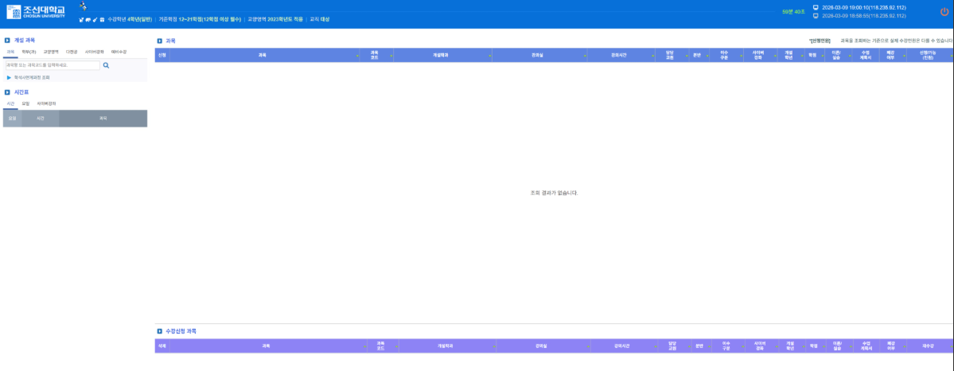The image size is (954, 371).
Task: Click the mascot character icon in the header
Action: click(x=83, y=6)
